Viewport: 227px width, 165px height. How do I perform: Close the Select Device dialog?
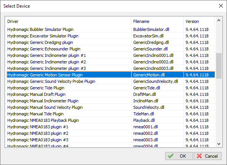[x=221, y=6]
